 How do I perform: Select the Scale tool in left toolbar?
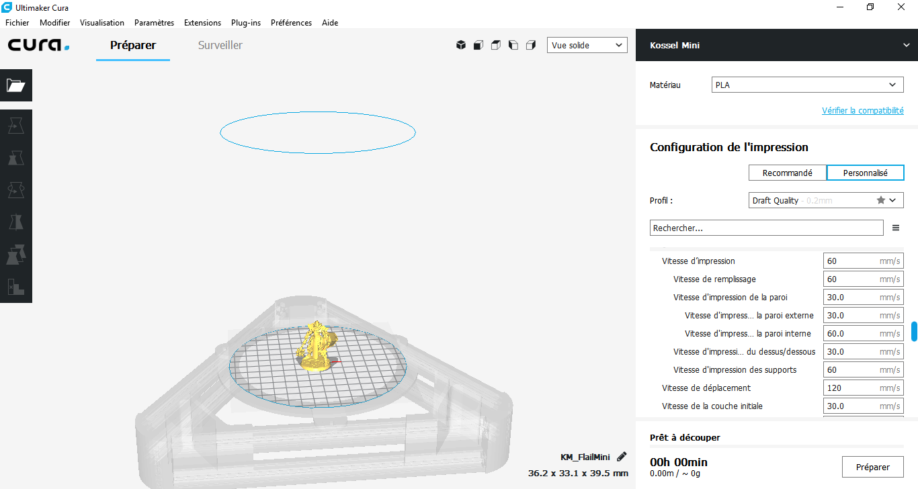(16, 158)
